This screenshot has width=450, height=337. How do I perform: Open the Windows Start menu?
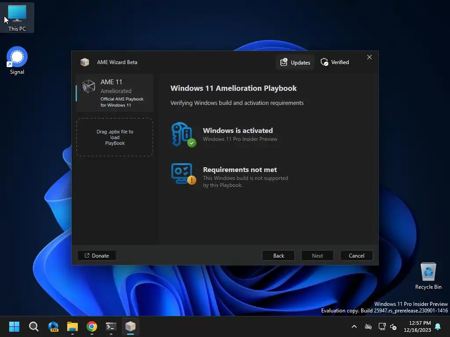pos(14,326)
